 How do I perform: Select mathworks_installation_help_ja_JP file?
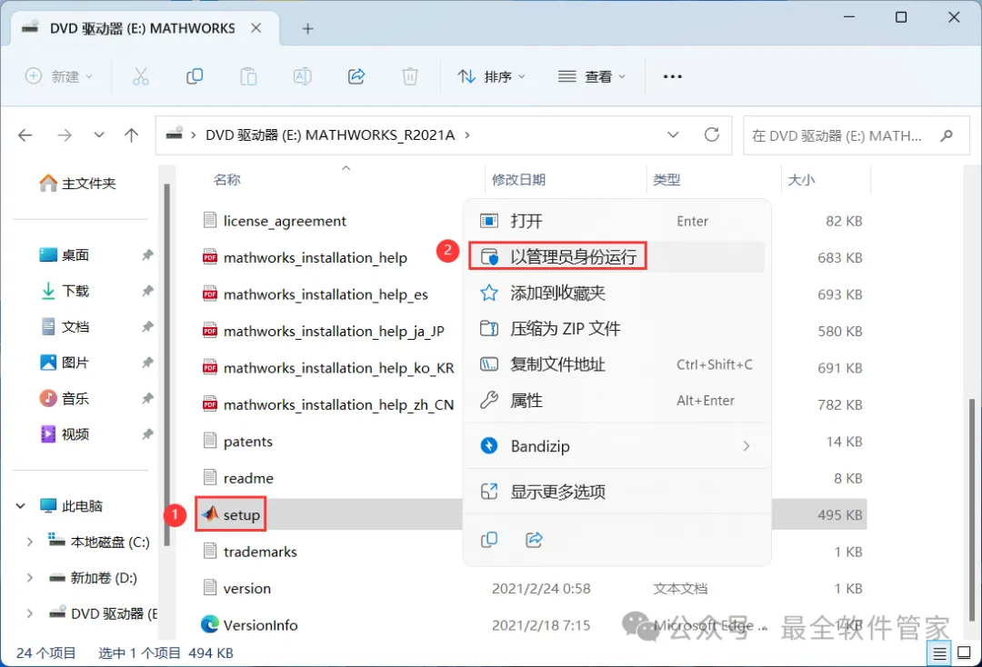pos(324,331)
